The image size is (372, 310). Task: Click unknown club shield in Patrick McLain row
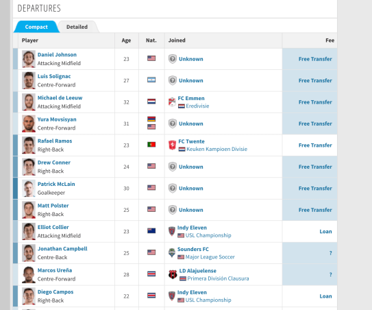point(173,189)
